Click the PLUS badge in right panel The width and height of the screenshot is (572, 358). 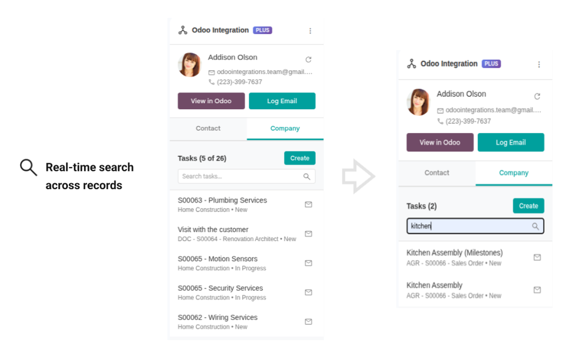(492, 64)
